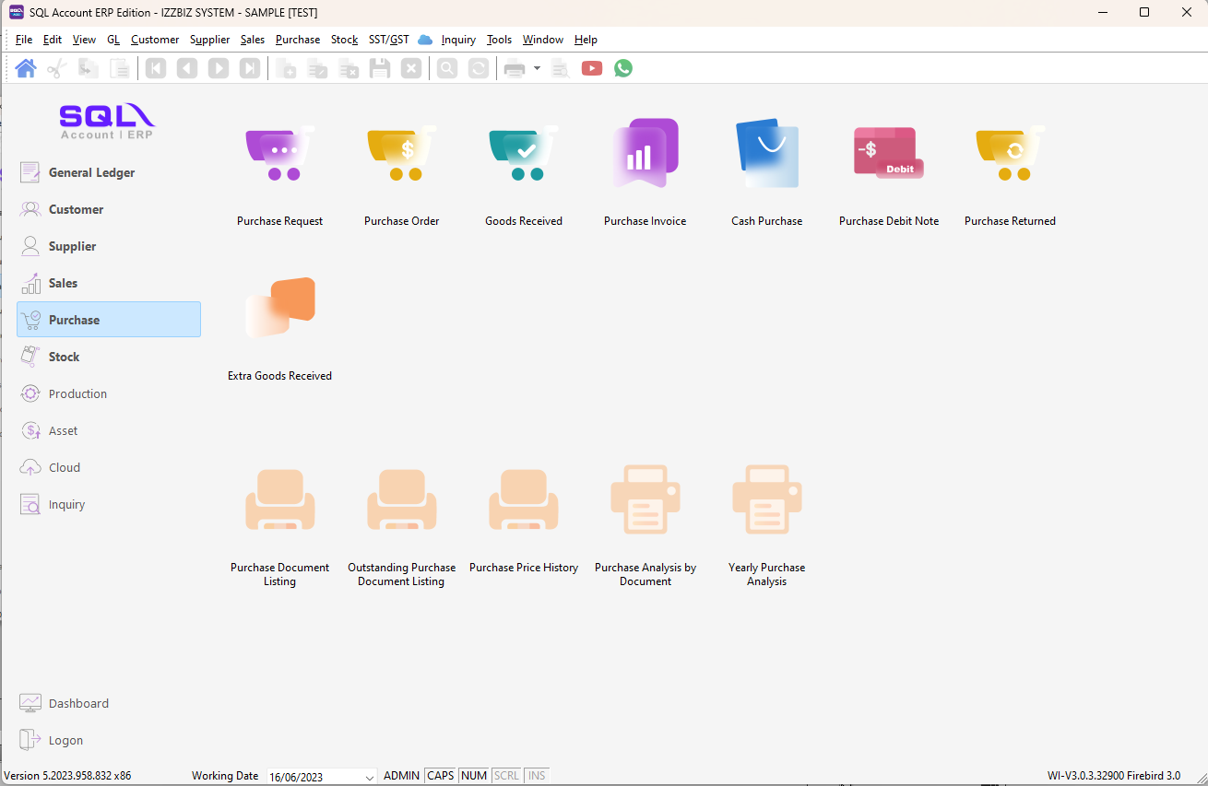This screenshot has width=1208, height=786.
Task: Click the Cut scissors toolbar icon
Action: [57, 68]
